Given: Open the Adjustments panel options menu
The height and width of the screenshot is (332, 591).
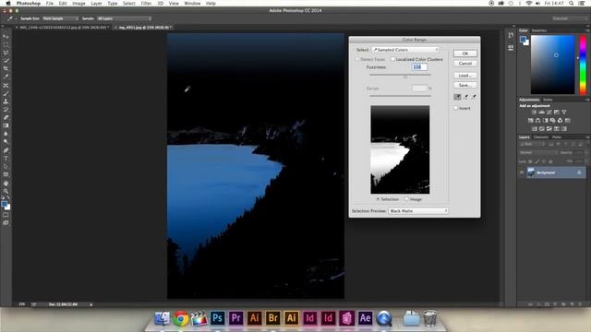Looking at the screenshot, I should coord(587,100).
